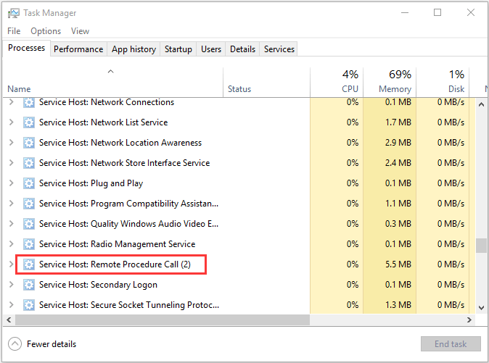The width and height of the screenshot is (489, 363).
Task: Expand the Remote Procedure Call process group
Action: point(11,264)
